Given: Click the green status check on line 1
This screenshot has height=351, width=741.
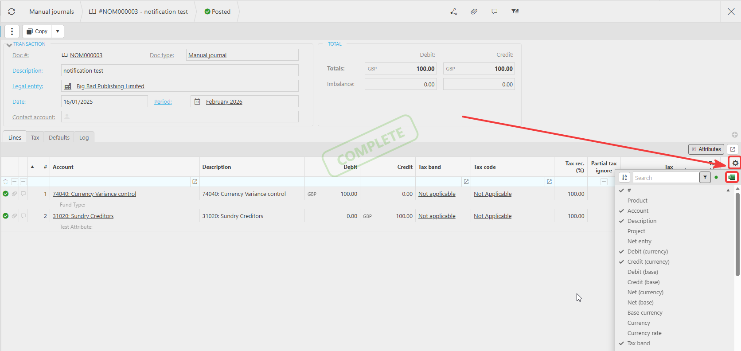Looking at the screenshot, I should [6, 194].
